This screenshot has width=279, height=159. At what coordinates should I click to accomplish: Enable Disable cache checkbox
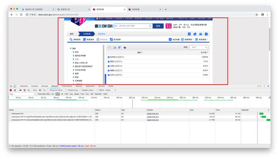(x=80, y=90)
